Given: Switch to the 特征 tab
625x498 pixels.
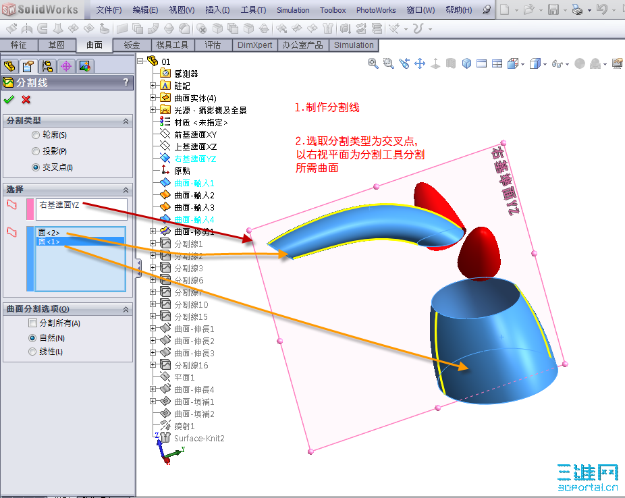Looking at the screenshot, I should point(18,45).
